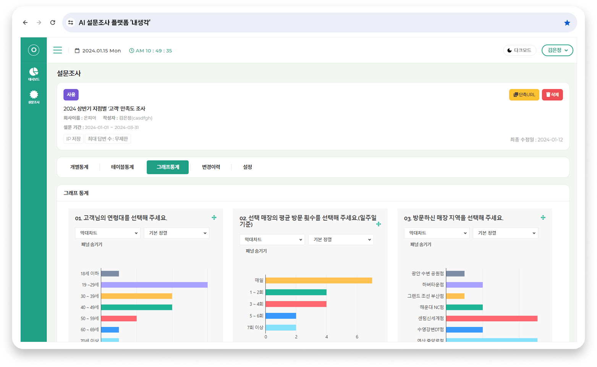Select the 그래프통계 tab

(x=168, y=167)
